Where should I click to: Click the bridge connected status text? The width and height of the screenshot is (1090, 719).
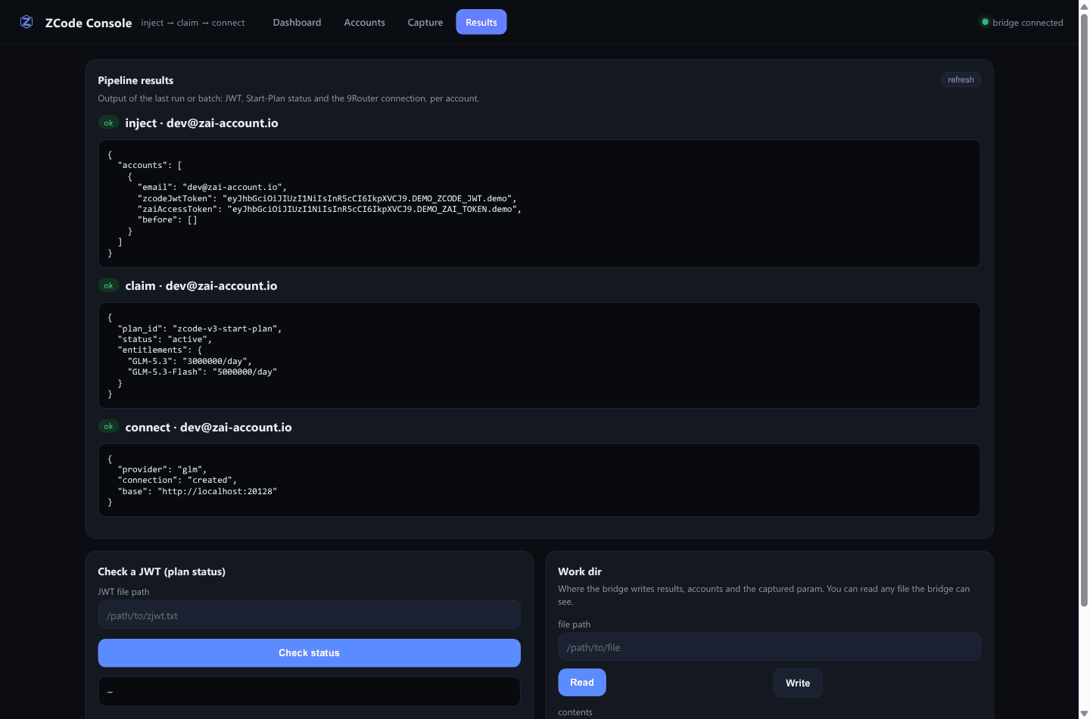pyautogui.click(x=1028, y=23)
